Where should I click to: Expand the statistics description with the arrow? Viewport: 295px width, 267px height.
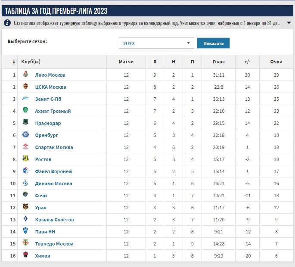click(x=289, y=23)
